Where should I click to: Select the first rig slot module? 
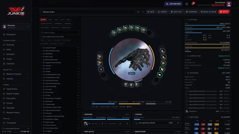pyautogui.click(x=126, y=85)
